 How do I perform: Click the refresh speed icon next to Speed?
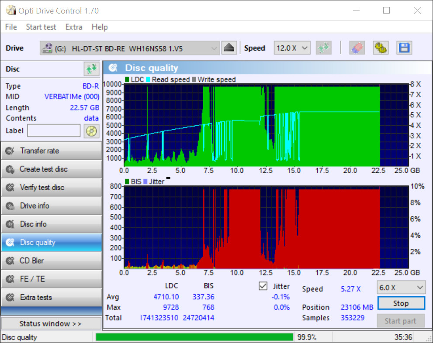(324, 48)
